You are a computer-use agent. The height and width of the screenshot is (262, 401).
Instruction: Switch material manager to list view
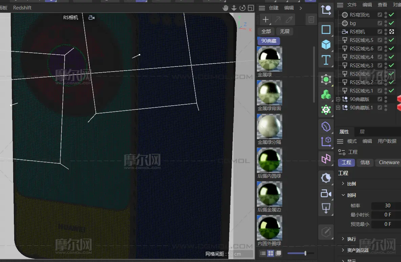(x=263, y=253)
